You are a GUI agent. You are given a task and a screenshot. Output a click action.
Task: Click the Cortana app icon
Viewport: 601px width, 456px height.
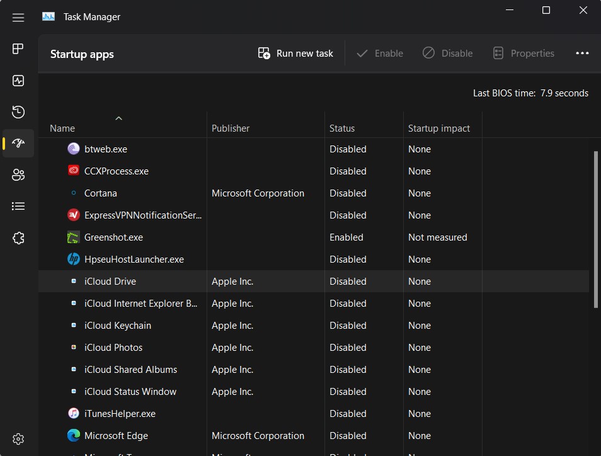click(74, 193)
